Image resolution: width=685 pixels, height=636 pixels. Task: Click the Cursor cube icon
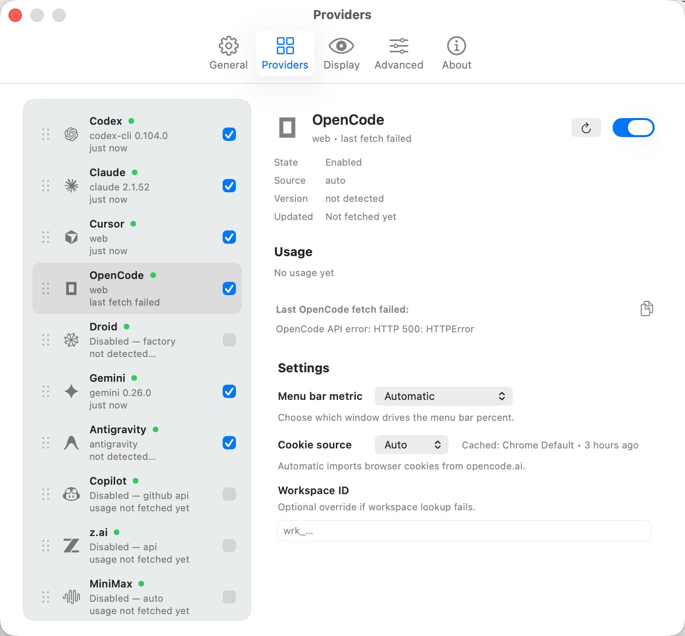(71, 237)
